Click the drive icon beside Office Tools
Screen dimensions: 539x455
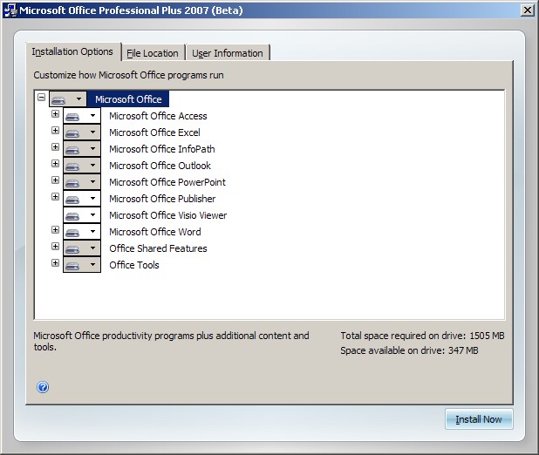(73, 265)
